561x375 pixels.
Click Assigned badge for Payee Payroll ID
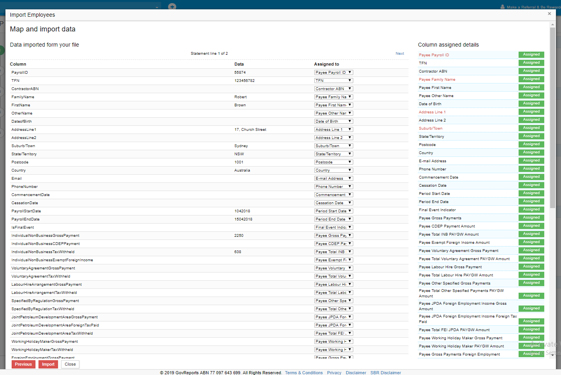pyautogui.click(x=531, y=55)
